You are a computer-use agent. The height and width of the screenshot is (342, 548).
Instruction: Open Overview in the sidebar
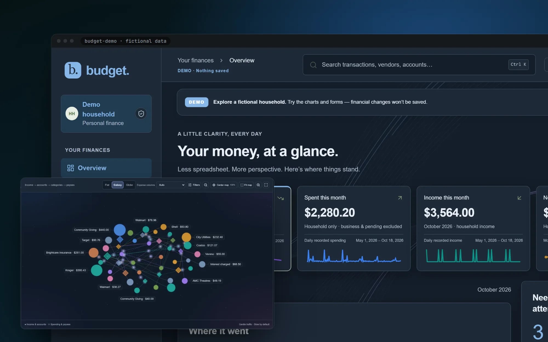[x=106, y=168]
